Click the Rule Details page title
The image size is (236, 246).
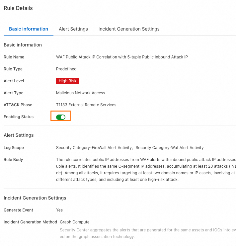pyautogui.click(x=18, y=8)
